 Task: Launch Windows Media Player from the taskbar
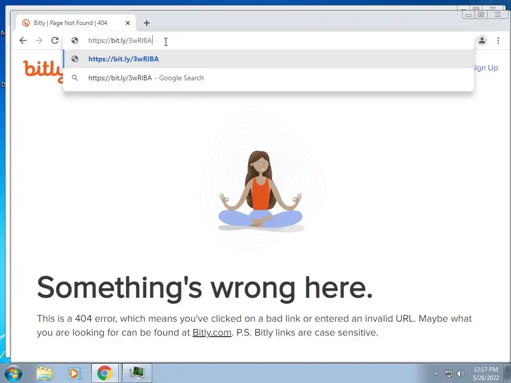click(74, 373)
